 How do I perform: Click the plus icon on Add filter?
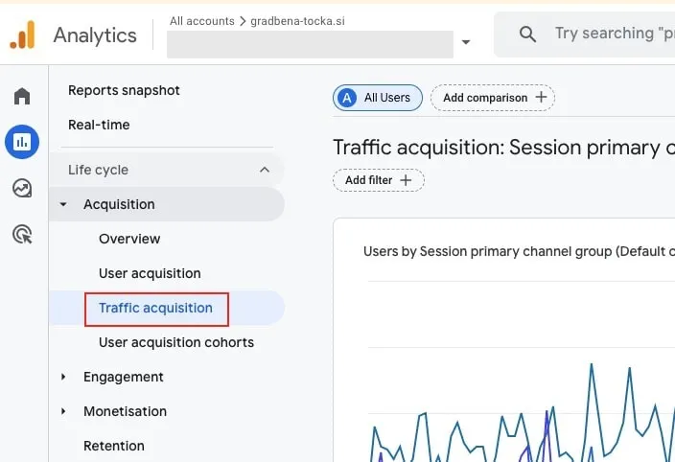point(406,180)
